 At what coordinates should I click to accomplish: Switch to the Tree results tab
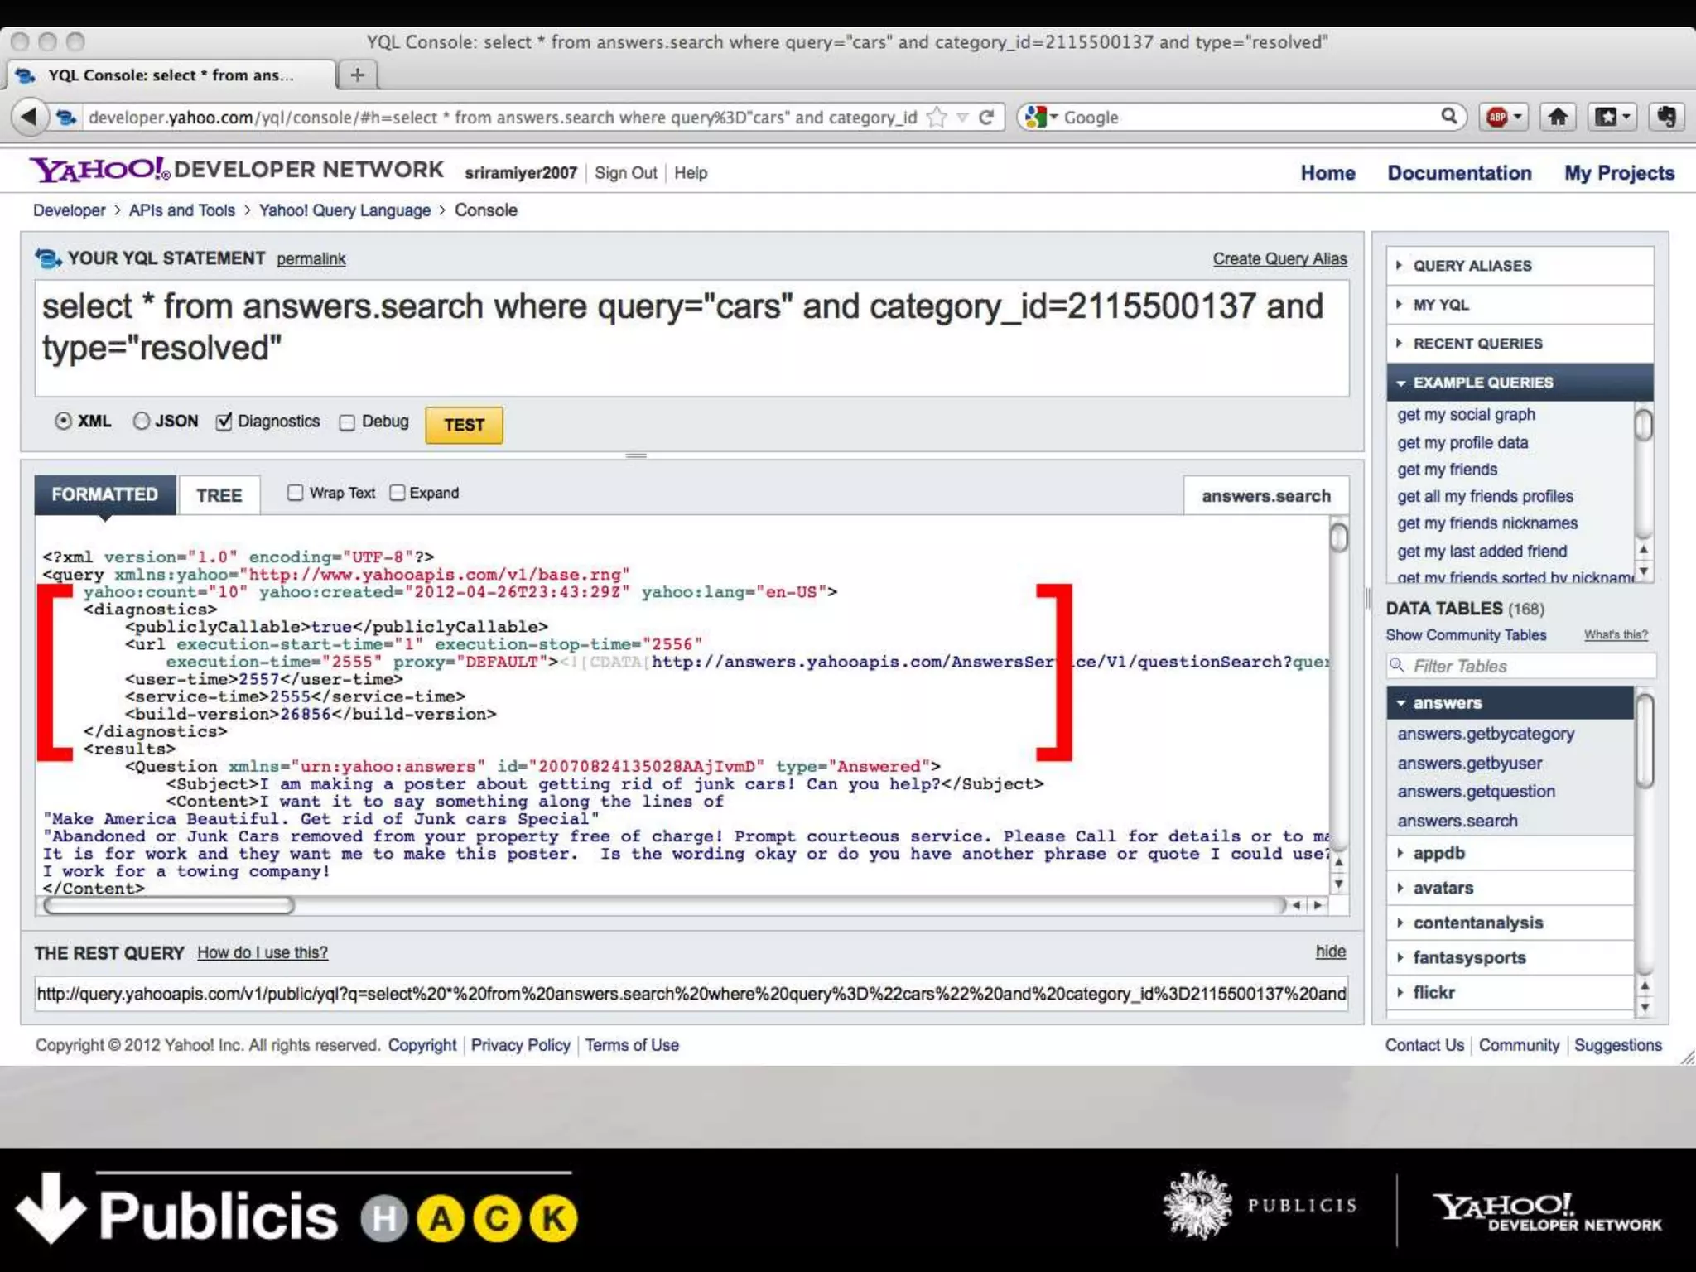219,495
